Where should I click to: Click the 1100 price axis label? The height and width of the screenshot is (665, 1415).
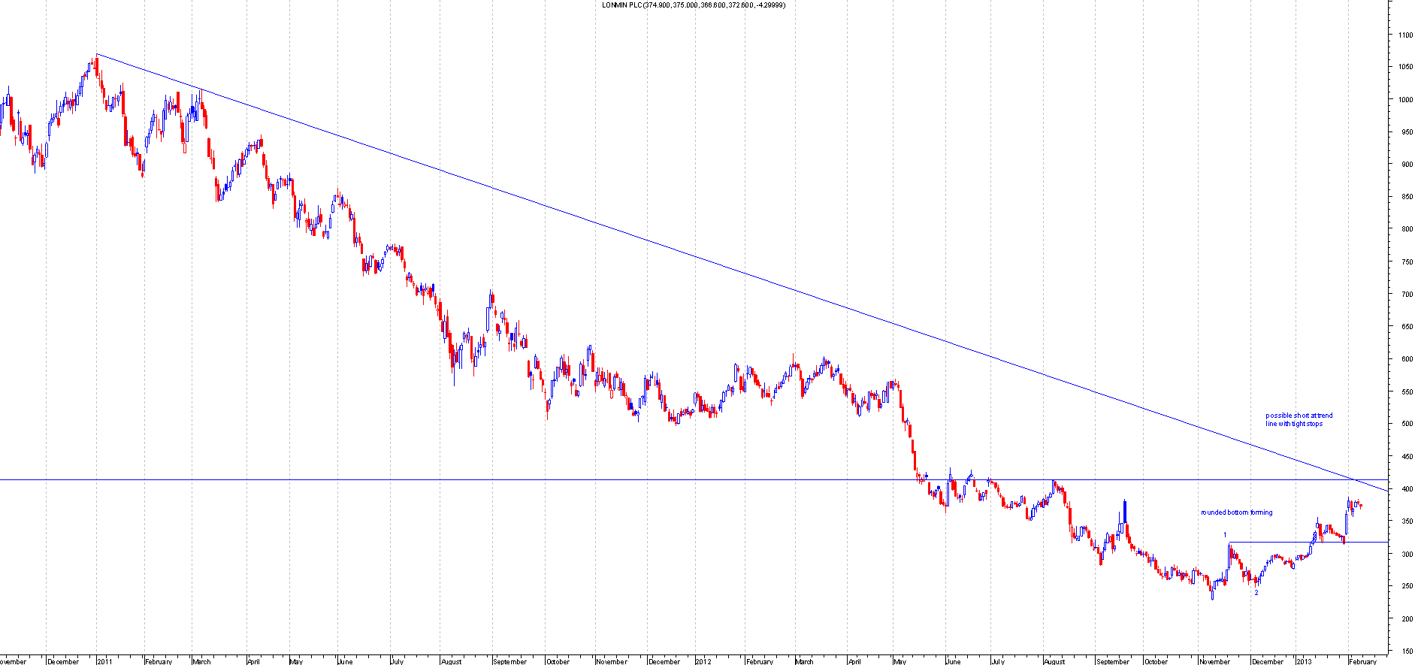(x=1405, y=35)
